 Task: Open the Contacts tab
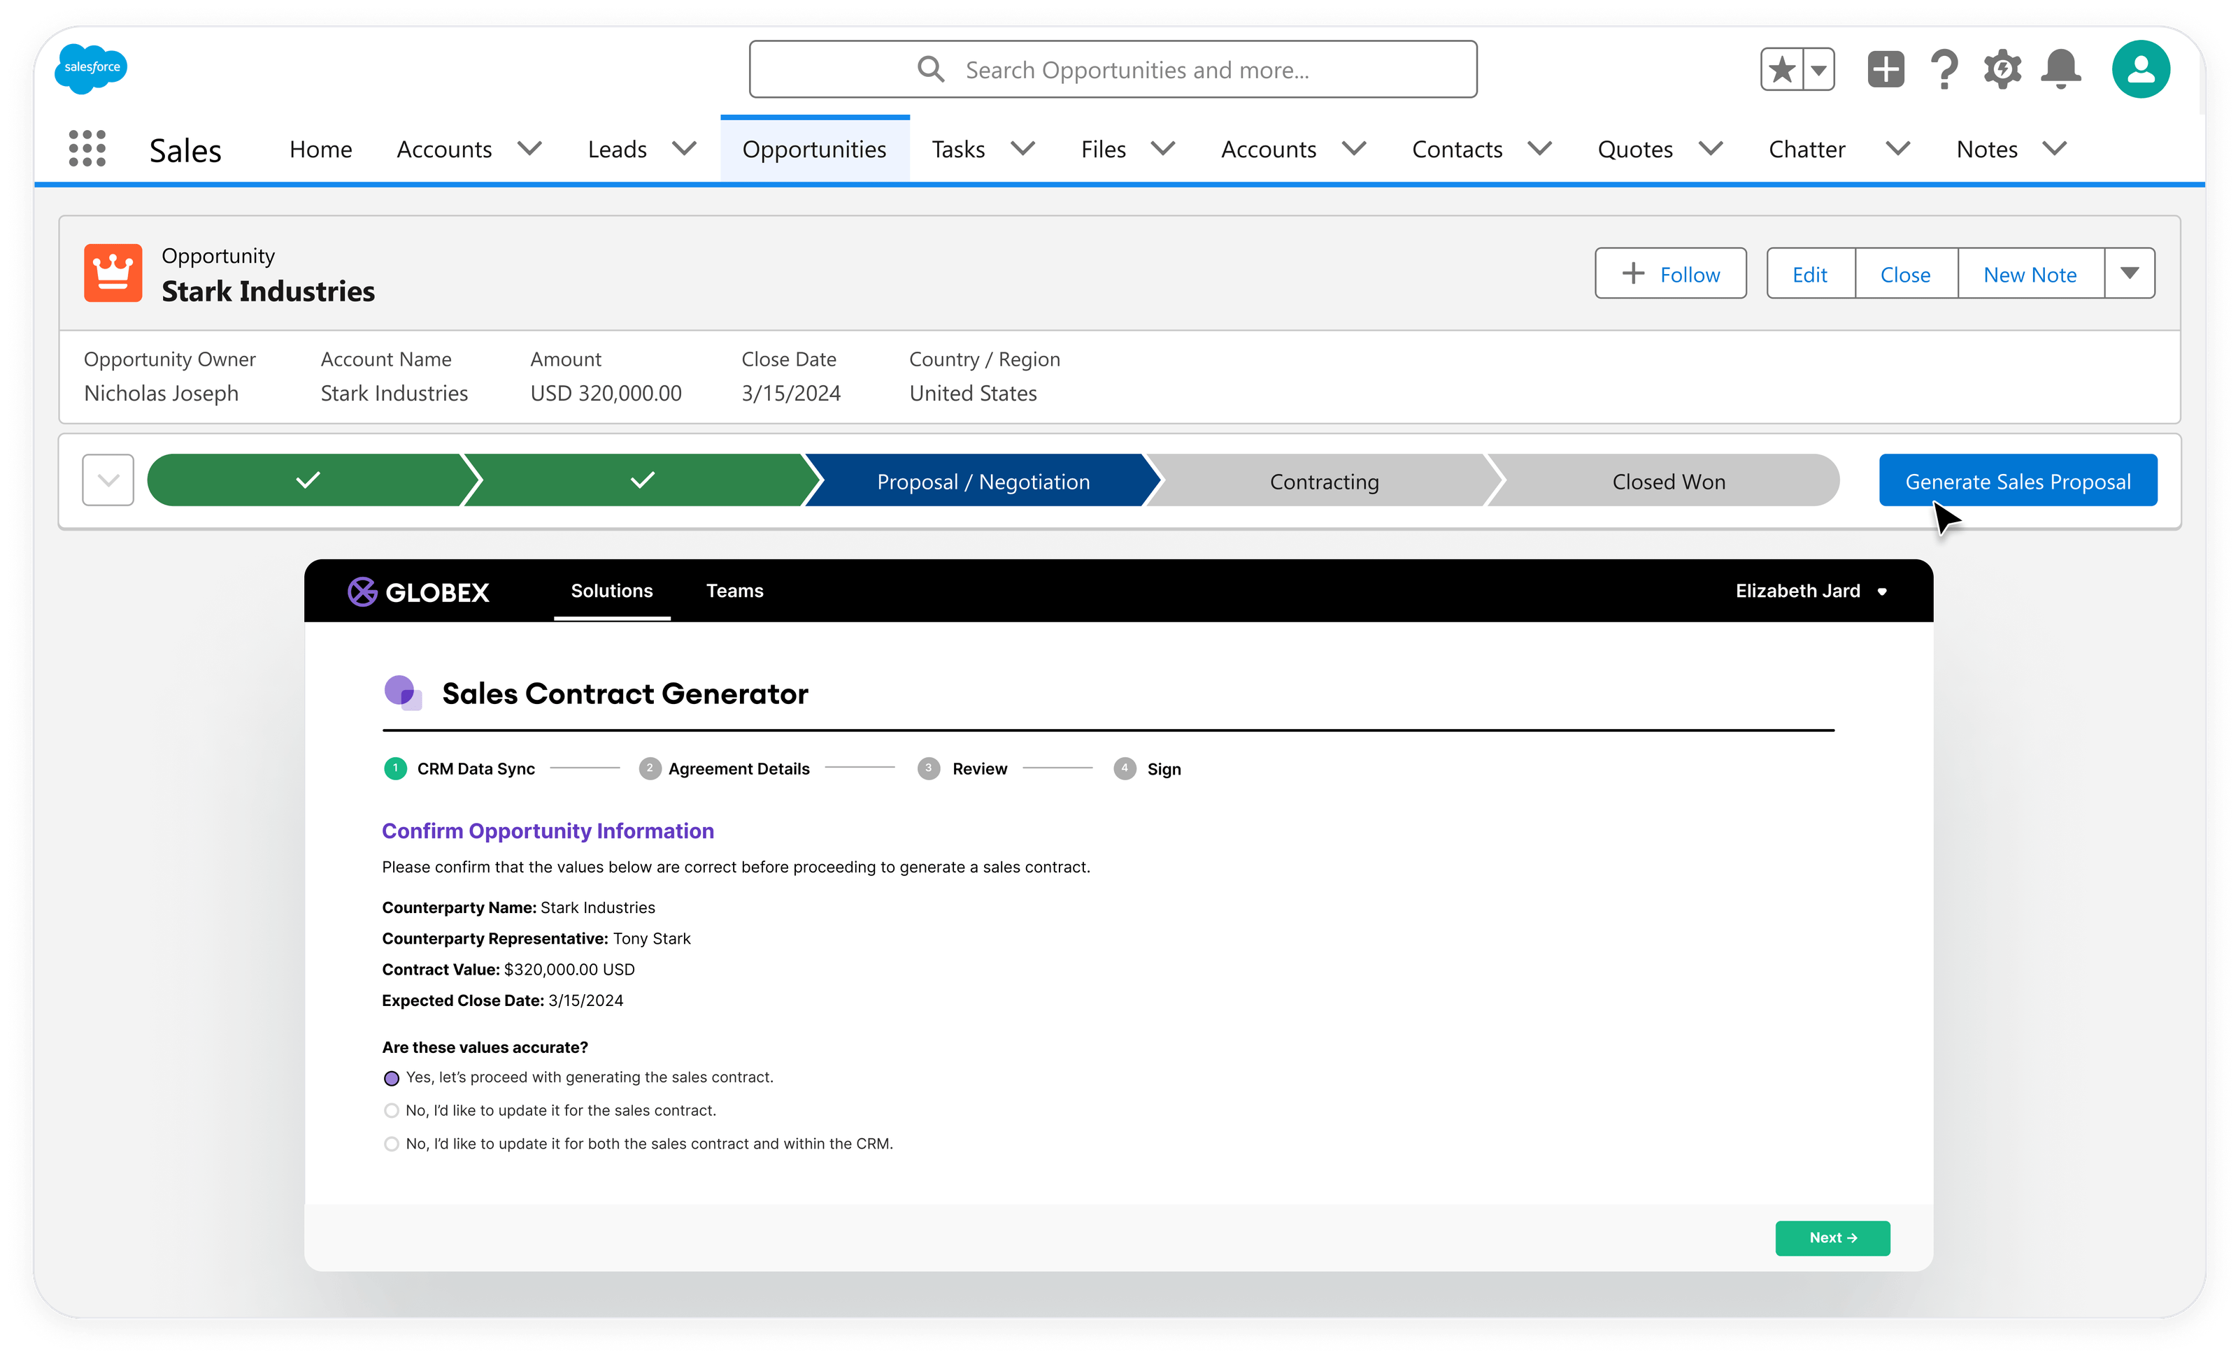1457,149
